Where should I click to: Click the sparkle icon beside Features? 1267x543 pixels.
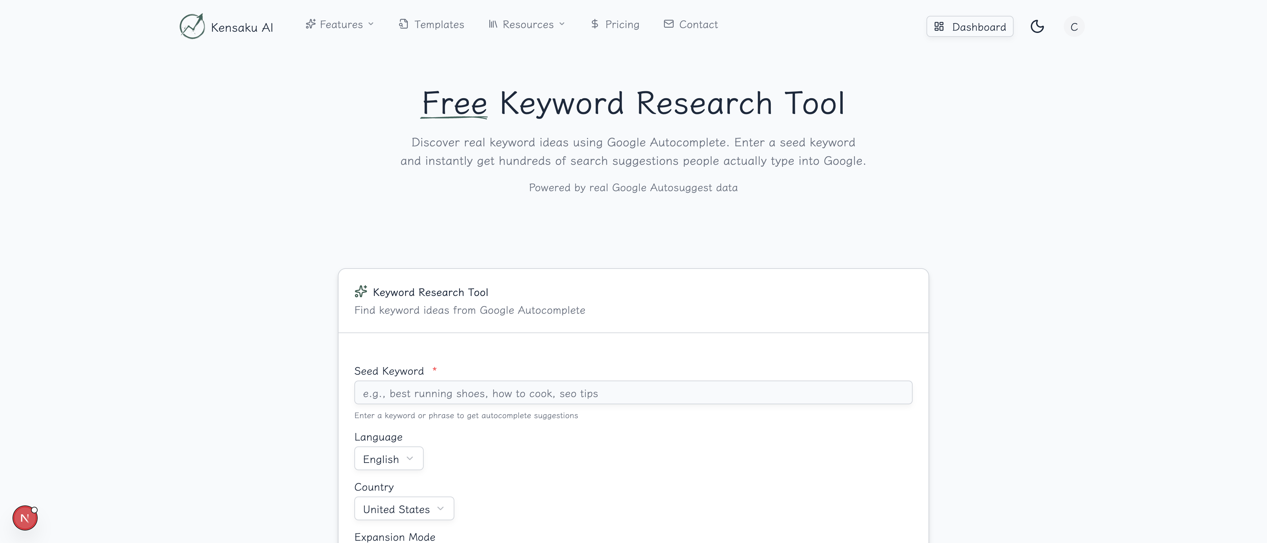[310, 24]
